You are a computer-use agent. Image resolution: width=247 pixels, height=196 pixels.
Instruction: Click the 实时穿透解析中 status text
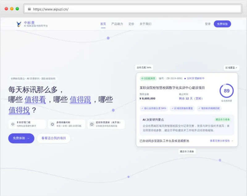[195, 78]
